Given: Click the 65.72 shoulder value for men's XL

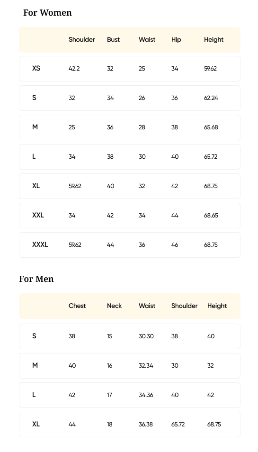Looking at the screenshot, I should point(178,425).
